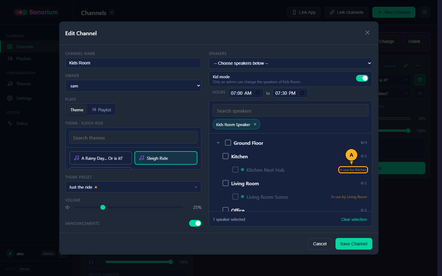This screenshot has height=276, width=442.
Task: Check the Living Room checkbox
Action: (x=226, y=183)
